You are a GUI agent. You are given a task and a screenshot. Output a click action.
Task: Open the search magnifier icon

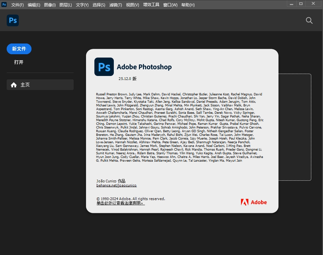(309, 20)
